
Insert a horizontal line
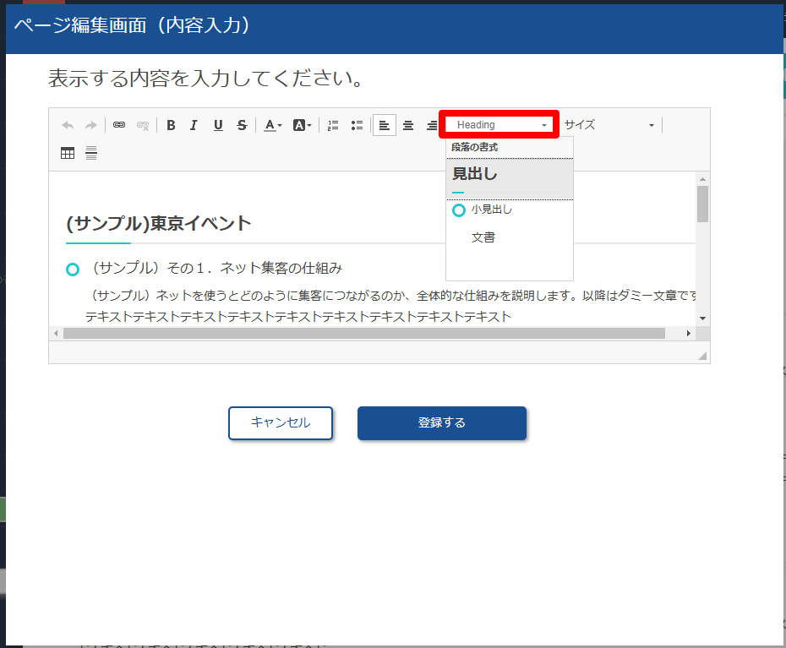[x=91, y=153]
